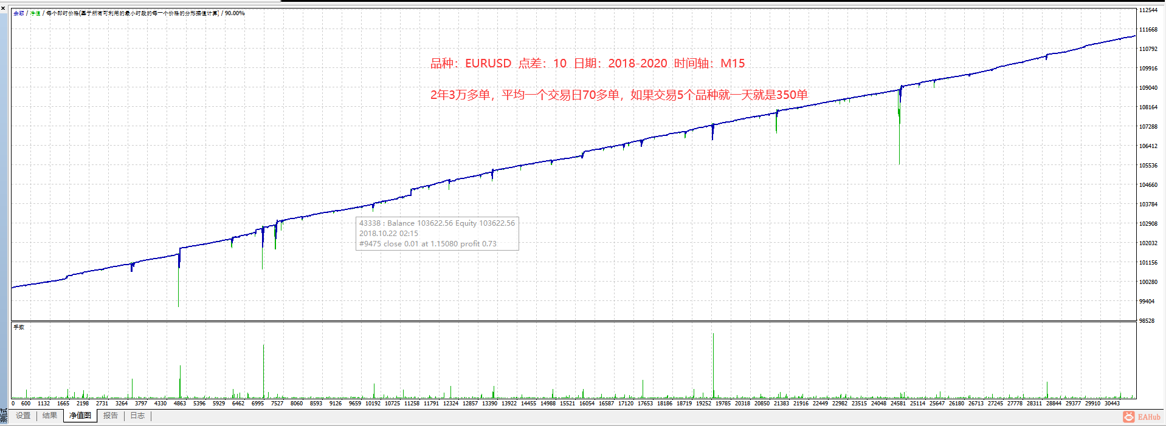Click y-axis value 98528

(x=1147, y=321)
